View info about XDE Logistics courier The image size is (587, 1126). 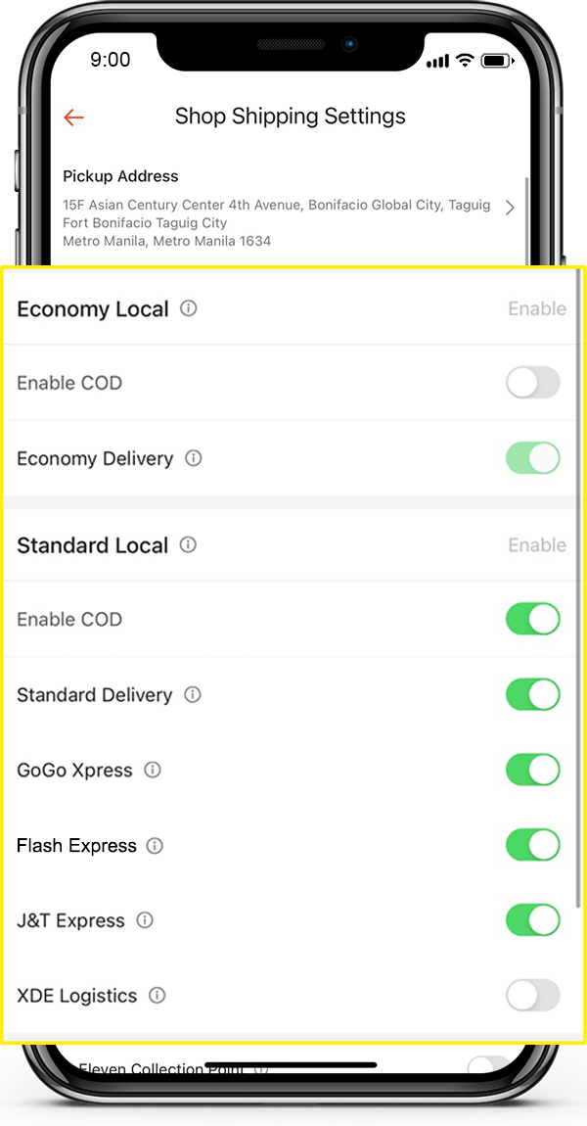coord(157,995)
